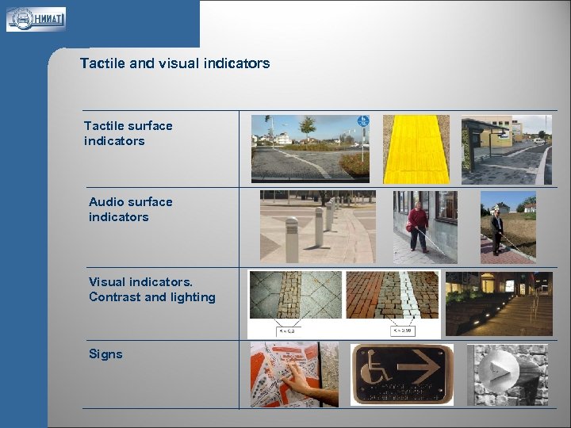Click the metal arrow disc on stone wall
The width and height of the screenshot is (571, 428).
(x=508, y=375)
